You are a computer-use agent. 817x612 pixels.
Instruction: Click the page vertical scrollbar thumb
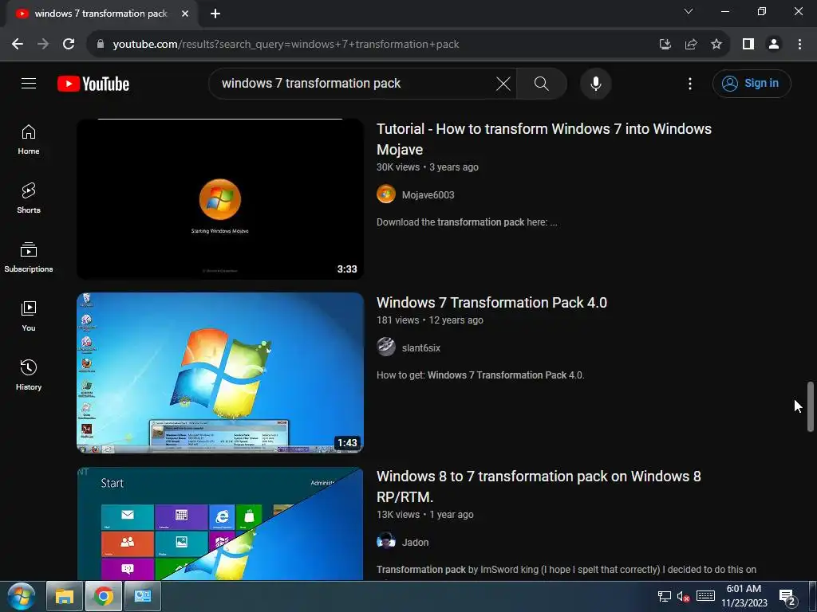click(x=811, y=406)
